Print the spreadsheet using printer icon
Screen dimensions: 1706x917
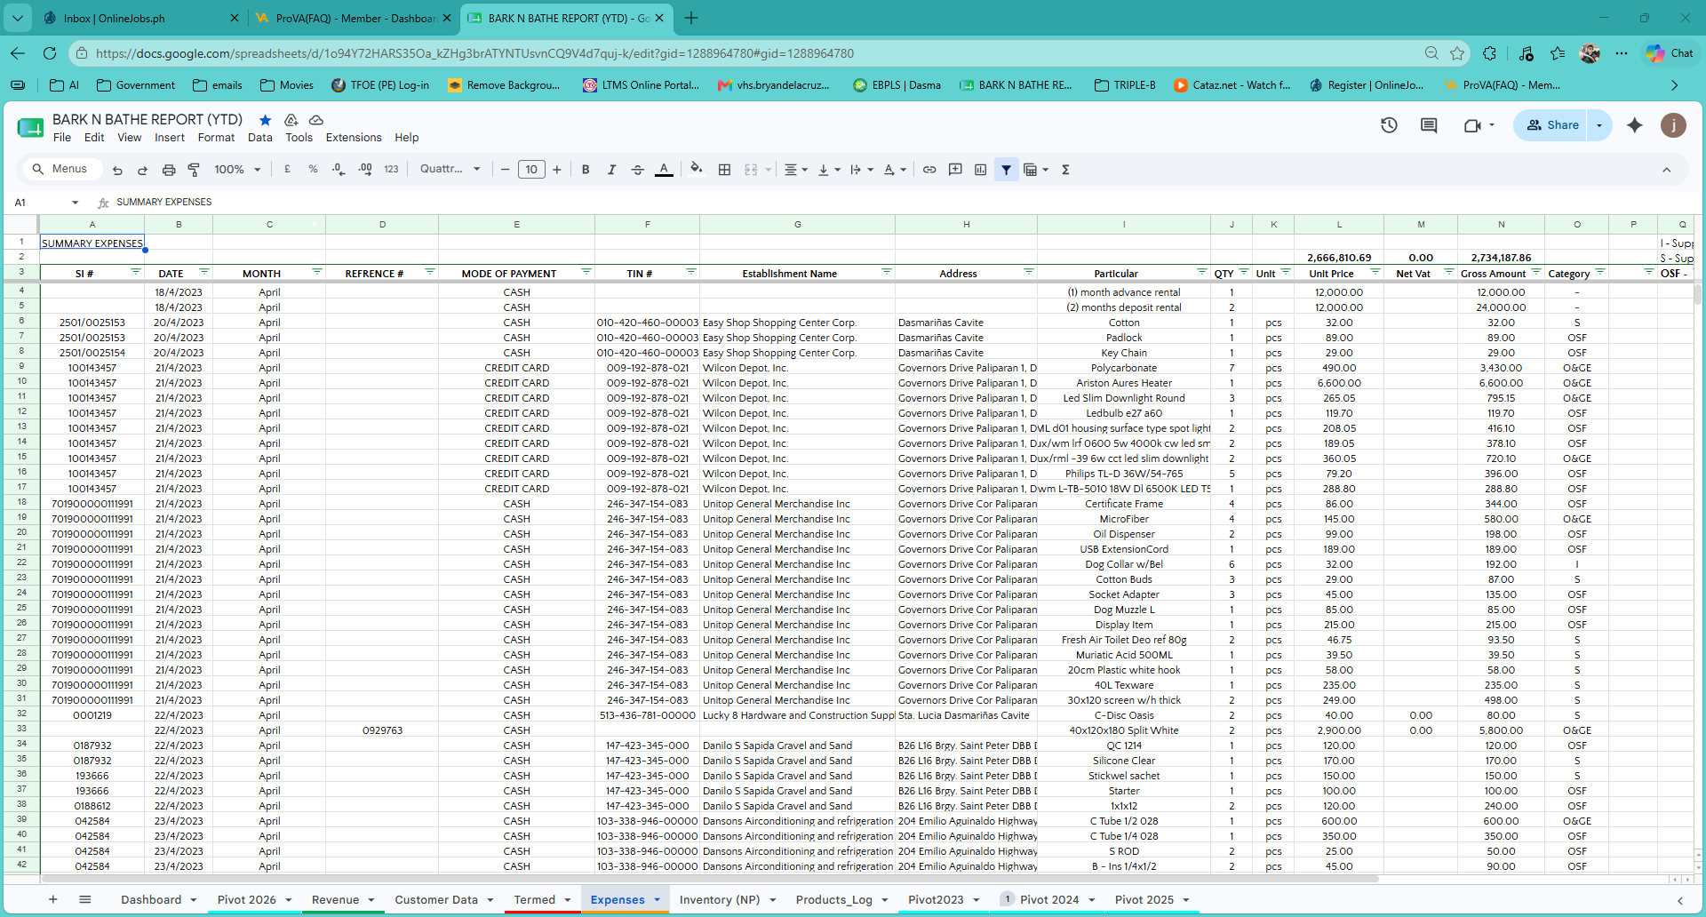[169, 170]
